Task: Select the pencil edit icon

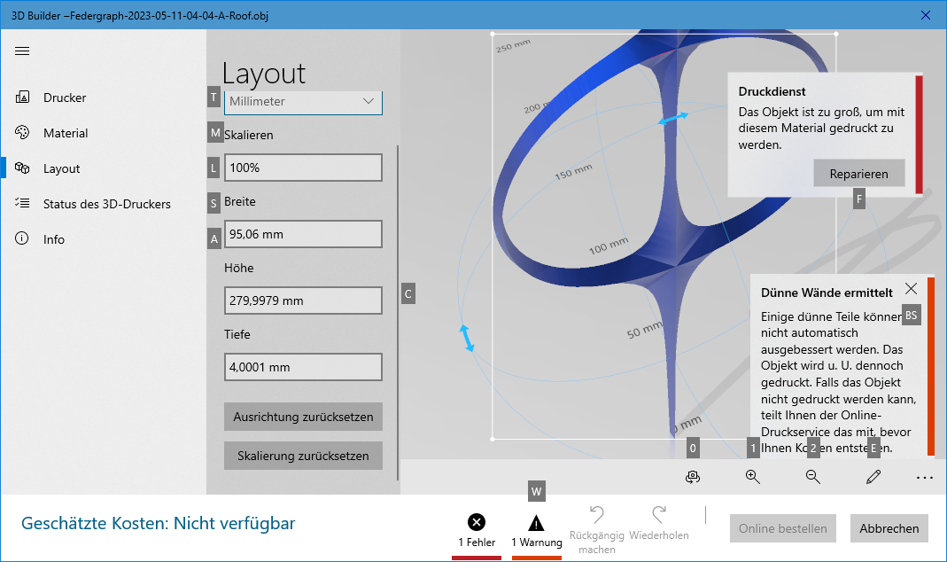Action: point(873,477)
